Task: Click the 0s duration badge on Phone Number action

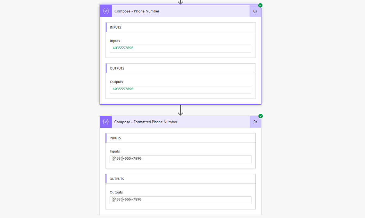Action: (x=255, y=11)
